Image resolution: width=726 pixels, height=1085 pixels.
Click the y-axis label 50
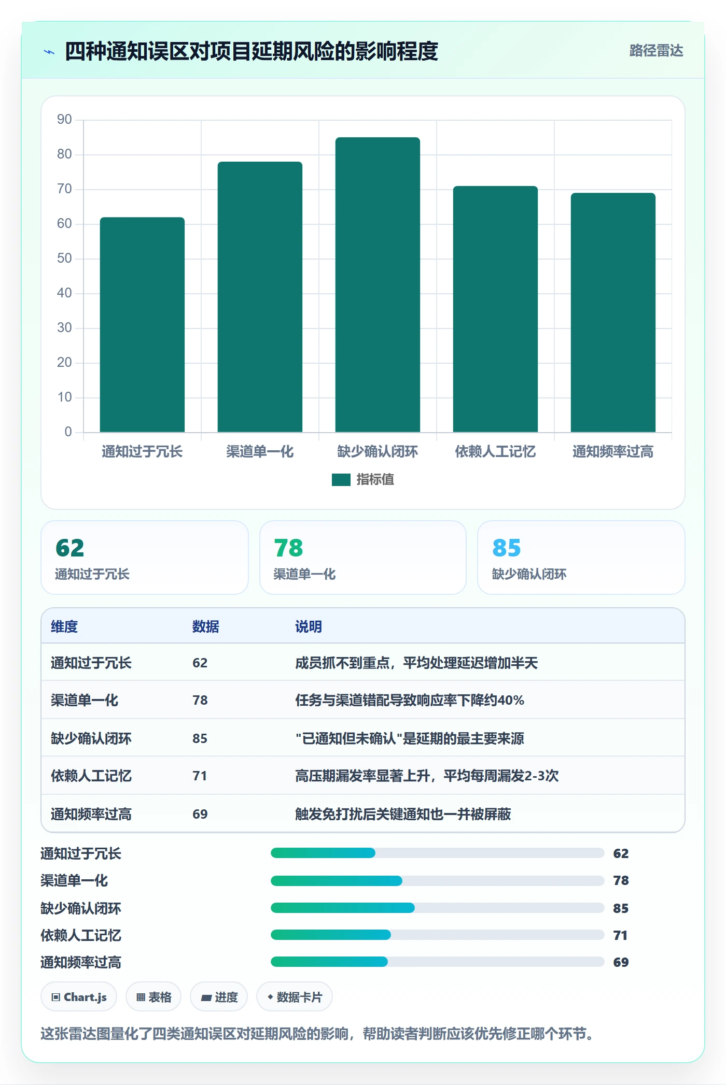pyautogui.click(x=64, y=259)
